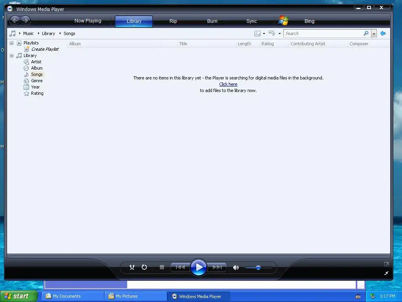Open the Bing tab
Image resolution: width=402 pixels, height=302 pixels.
point(309,21)
